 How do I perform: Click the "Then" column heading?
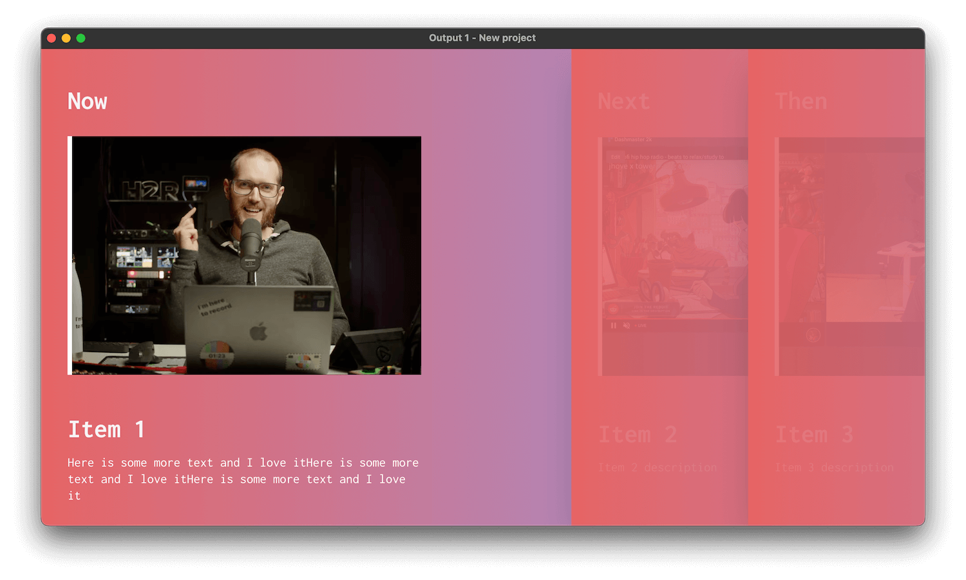click(x=801, y=102)
